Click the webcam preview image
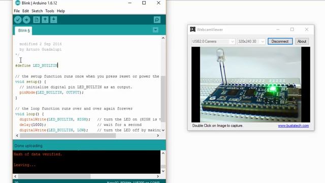Image resolution: width=325 pixels, height=183 pixels. point(251,84)
